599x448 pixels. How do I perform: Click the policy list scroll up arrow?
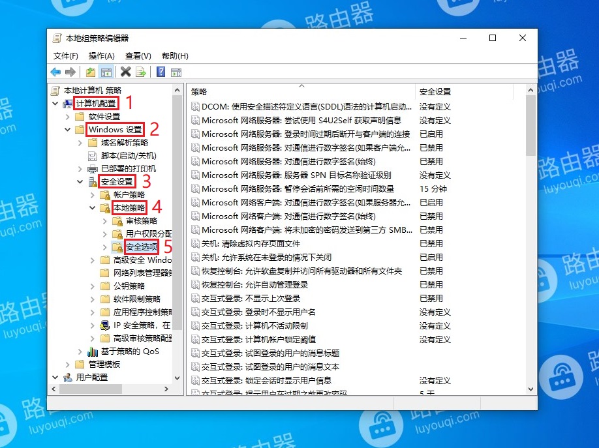[x=530, y=90]
